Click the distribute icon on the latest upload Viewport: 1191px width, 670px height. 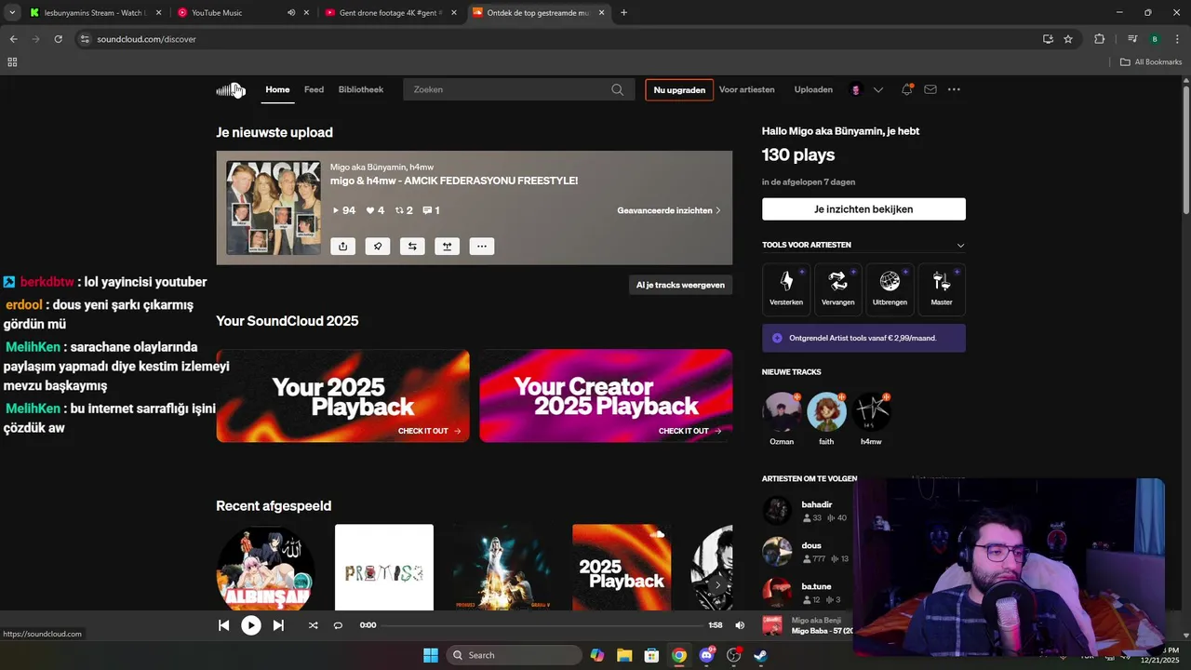[x=447, y=247]
